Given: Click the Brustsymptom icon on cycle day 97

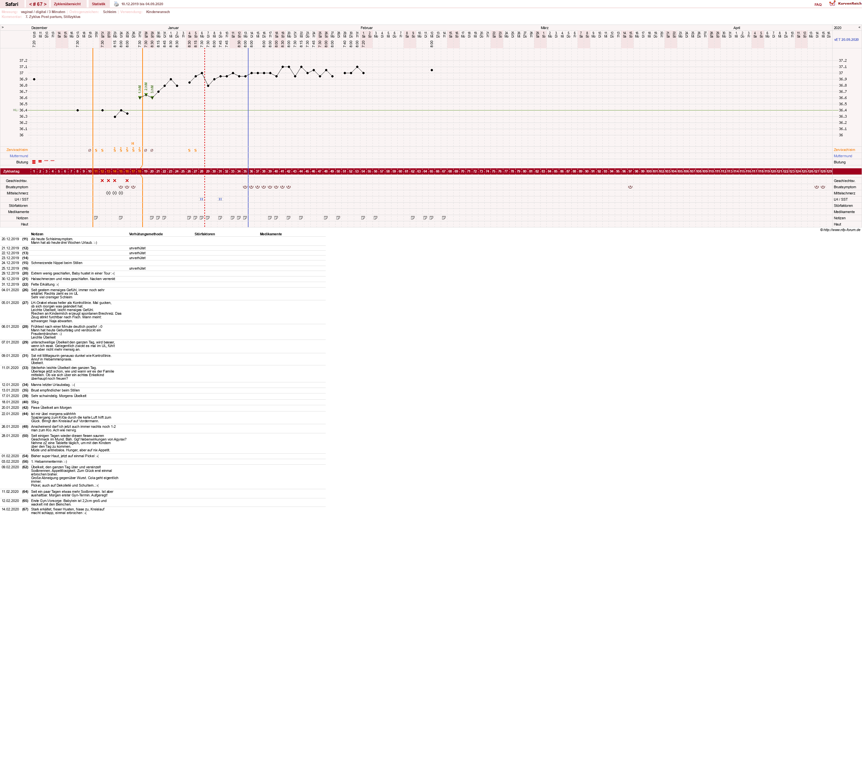Looking at the screenshot, I should pyautogui.click(x=630, y=187).
